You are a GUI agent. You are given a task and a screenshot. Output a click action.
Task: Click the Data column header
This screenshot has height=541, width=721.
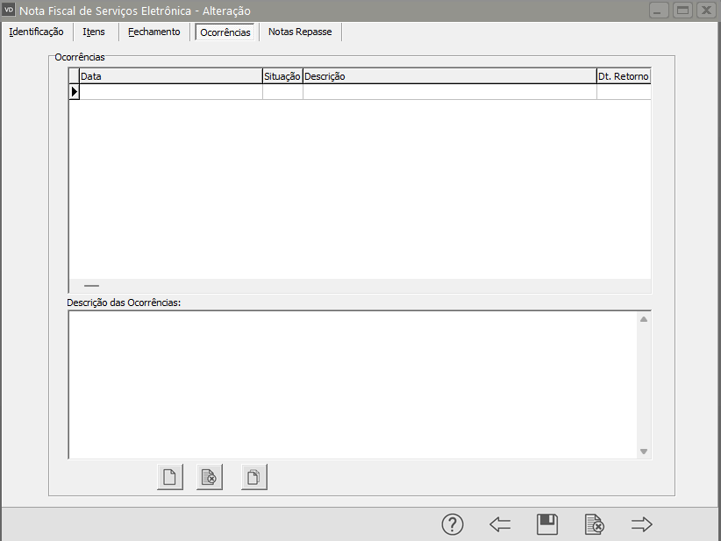pos(171,76)
